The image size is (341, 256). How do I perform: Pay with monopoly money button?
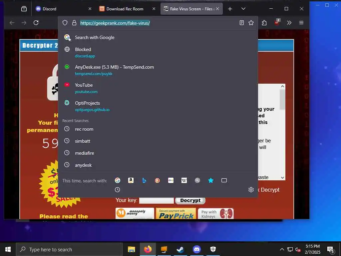(x=135, y=213)
